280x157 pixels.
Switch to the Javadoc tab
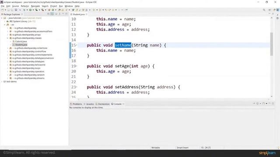coord(89,104)
